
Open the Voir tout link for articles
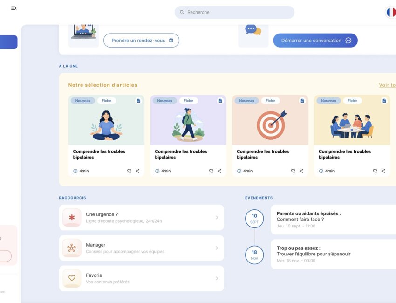(388, 85)
